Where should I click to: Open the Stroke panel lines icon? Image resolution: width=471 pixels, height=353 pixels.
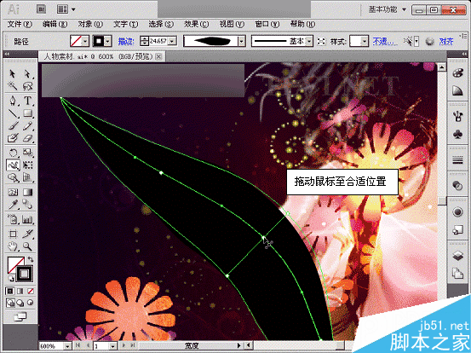[x=457, y=160]
